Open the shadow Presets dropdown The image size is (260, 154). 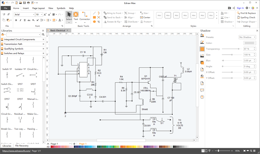247,37
